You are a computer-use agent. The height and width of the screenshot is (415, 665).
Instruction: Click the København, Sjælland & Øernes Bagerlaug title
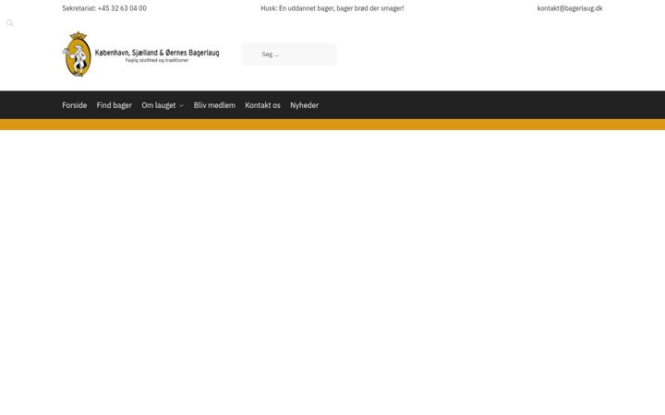pyautogui.click(x=157, y=53)
